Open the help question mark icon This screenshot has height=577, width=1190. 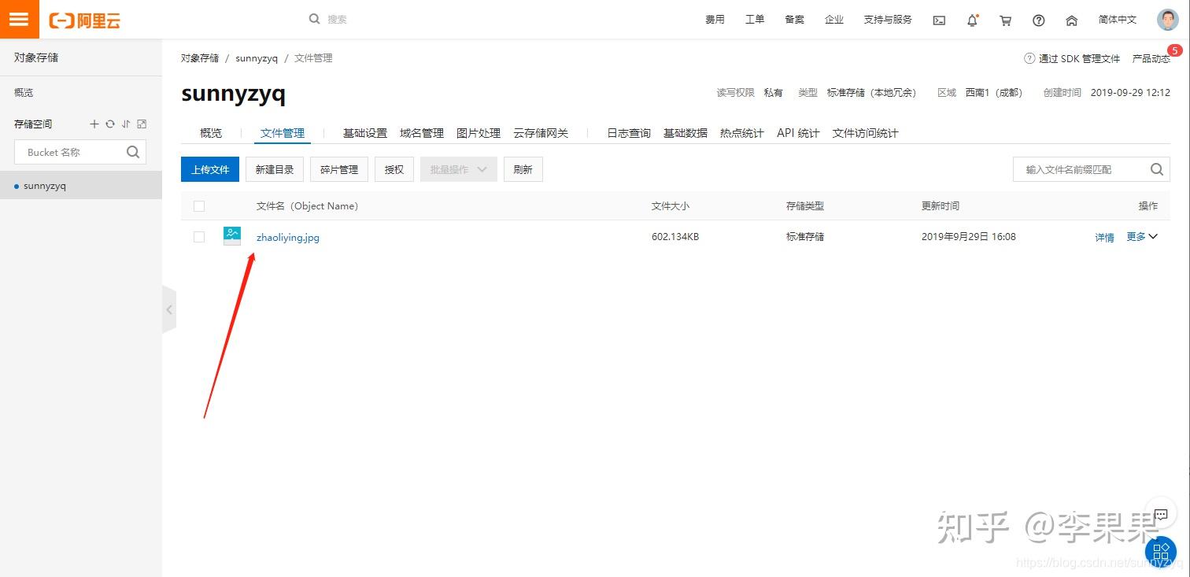click(x=1038, y=20)
